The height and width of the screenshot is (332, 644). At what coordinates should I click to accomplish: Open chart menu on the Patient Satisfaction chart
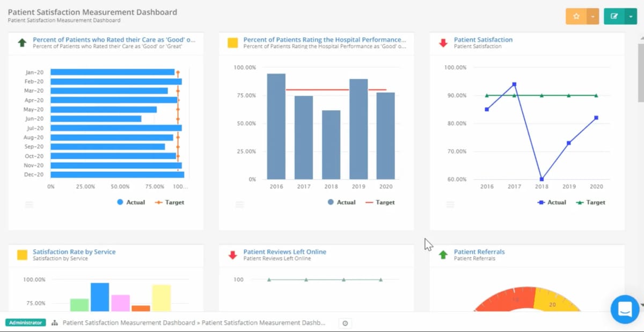pos(450,205)
